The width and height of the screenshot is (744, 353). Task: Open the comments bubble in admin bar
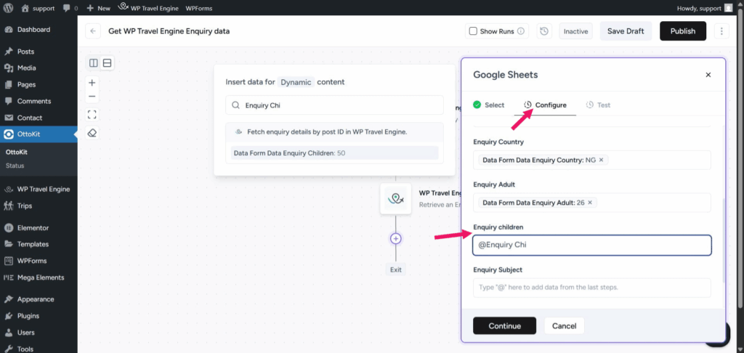click(x=69, y=8)
